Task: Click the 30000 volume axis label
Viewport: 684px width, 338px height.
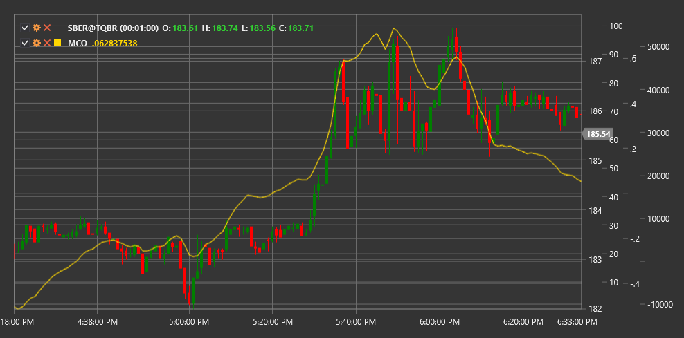Action: click(657, 133)
